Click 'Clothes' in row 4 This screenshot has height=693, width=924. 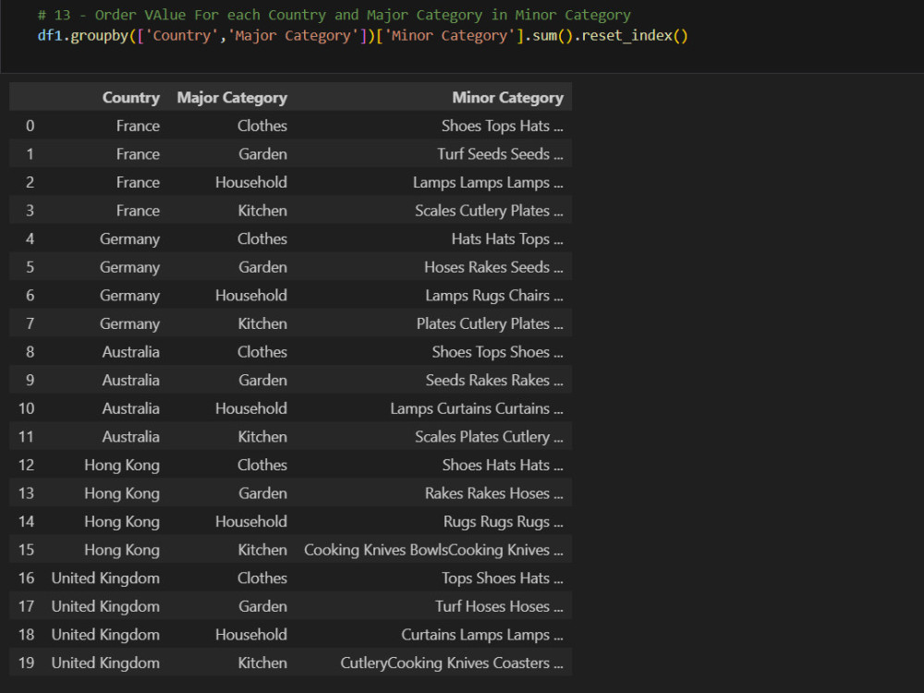pos(262,238)
